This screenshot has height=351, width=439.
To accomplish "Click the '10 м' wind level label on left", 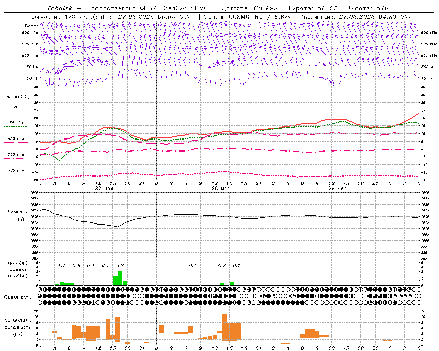I will 33,78.
